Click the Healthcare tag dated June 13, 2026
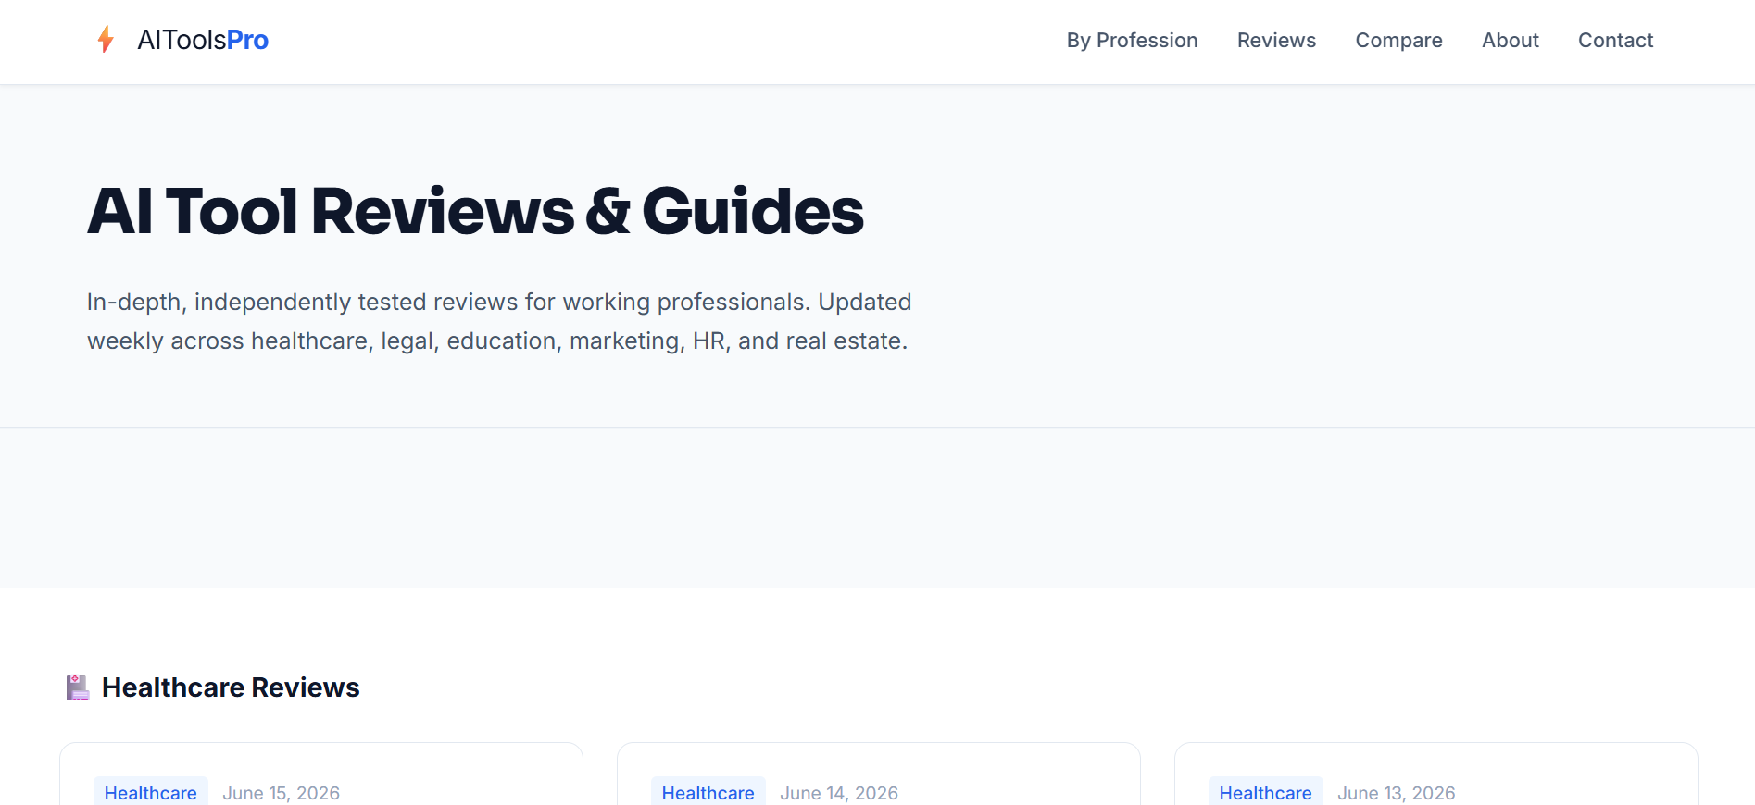The width and height of the screenshot is (1755, 805). 1266,793
